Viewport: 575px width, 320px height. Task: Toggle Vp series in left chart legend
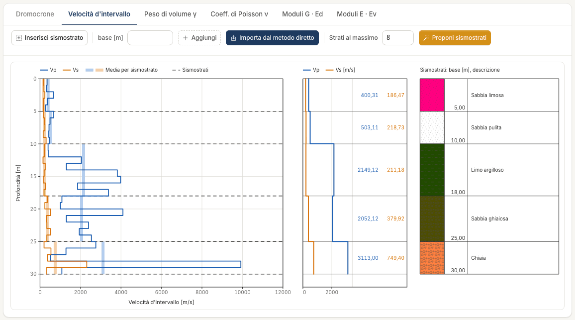click(x=48, y=70)
